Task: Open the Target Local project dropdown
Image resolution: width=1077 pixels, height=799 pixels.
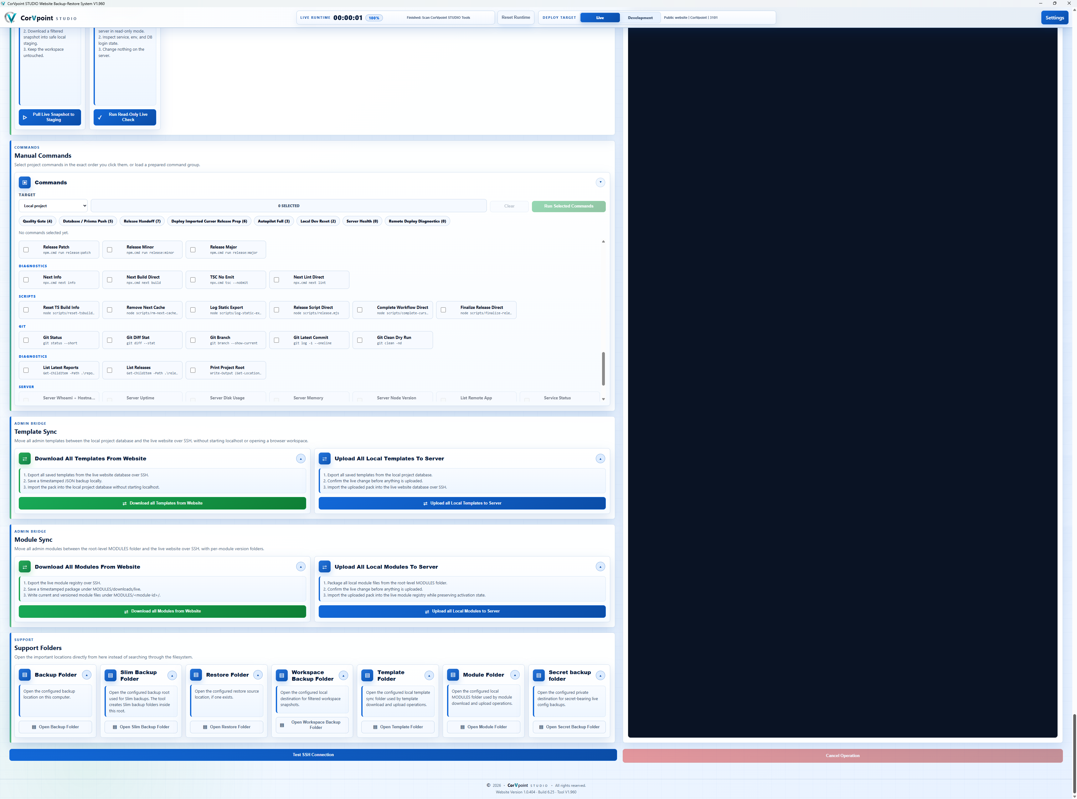Action: point(53,206)
